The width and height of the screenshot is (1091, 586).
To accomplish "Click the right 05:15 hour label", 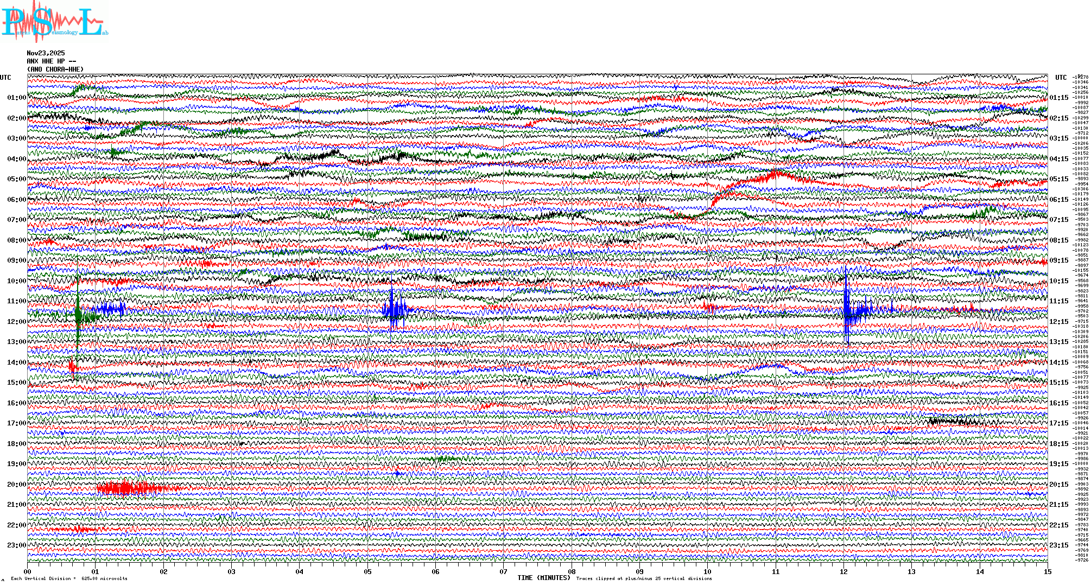I will click(x=1058, y=179).
